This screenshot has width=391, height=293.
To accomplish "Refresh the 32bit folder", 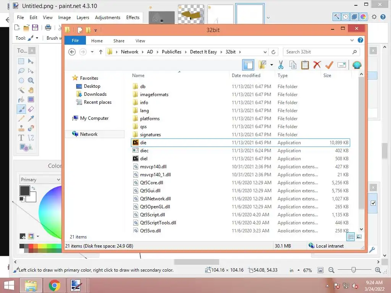I will pyautogui.click(x=273, y=52).
